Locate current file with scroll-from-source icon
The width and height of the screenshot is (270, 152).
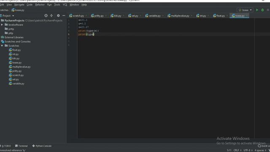tap(46, 16)
